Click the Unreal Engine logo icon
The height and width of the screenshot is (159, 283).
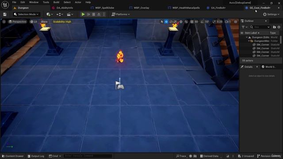tap(5, 5)
